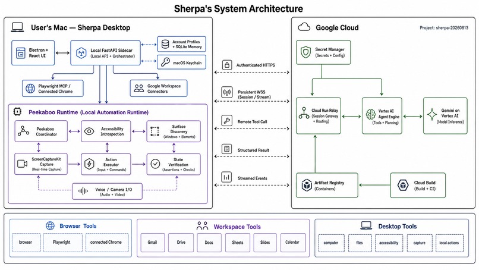479x270 pixels.
Task: Select the files box in Desktop Tools
Action: [x=360, y=243]
